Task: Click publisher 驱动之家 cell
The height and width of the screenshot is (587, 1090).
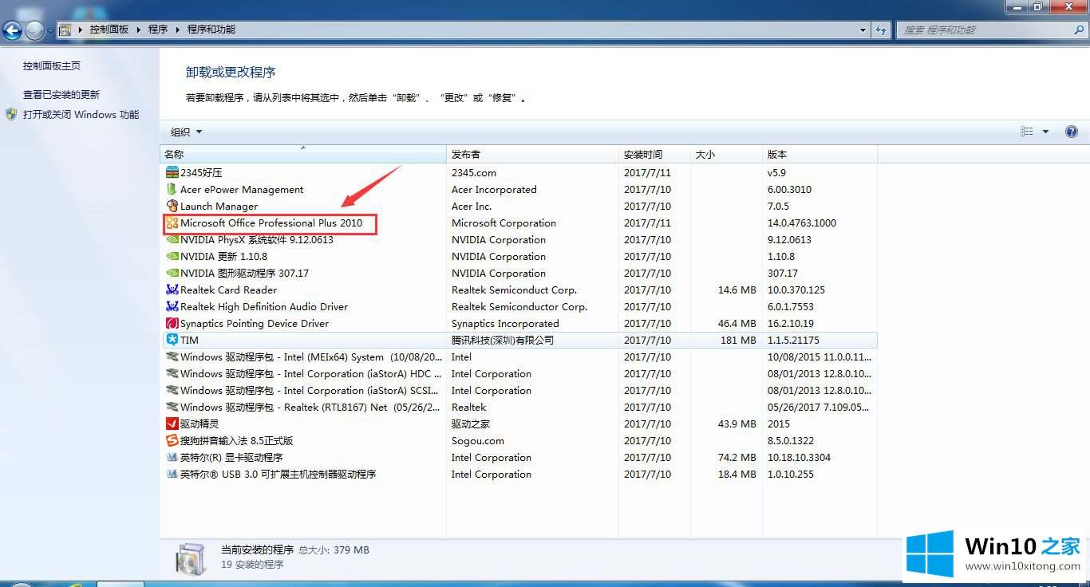Action: pyautogui.click(x=471, y=424)
